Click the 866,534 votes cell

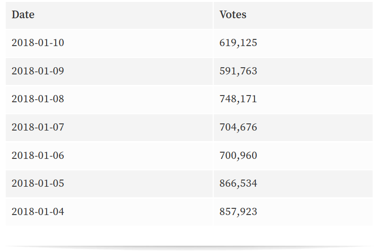point(238,183)
